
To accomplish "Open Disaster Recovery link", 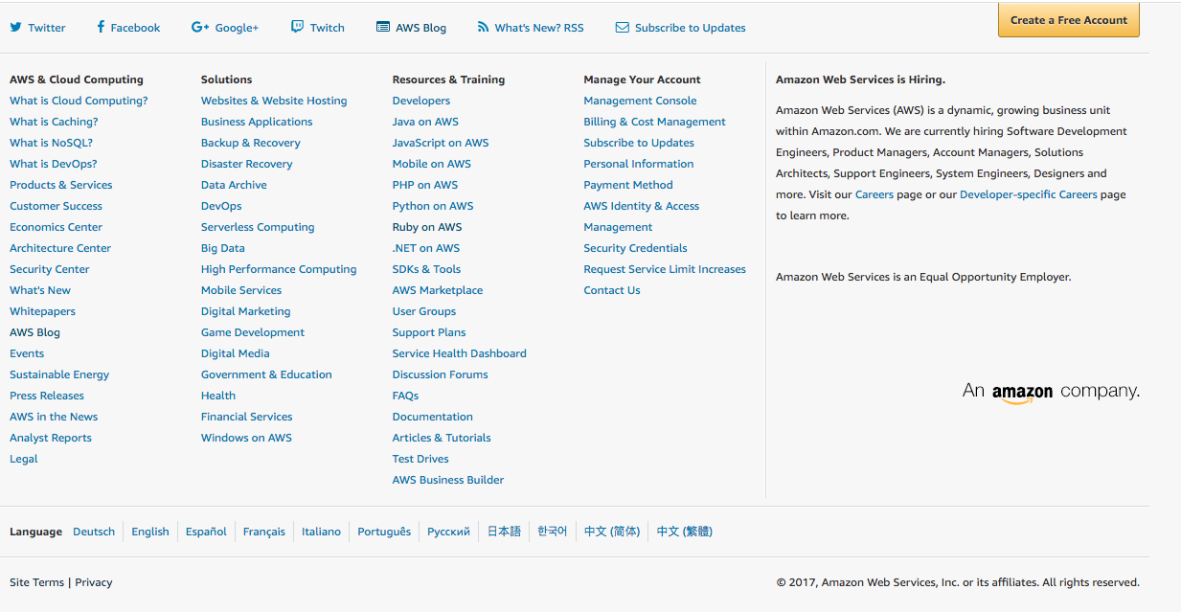I will [247, 164].
